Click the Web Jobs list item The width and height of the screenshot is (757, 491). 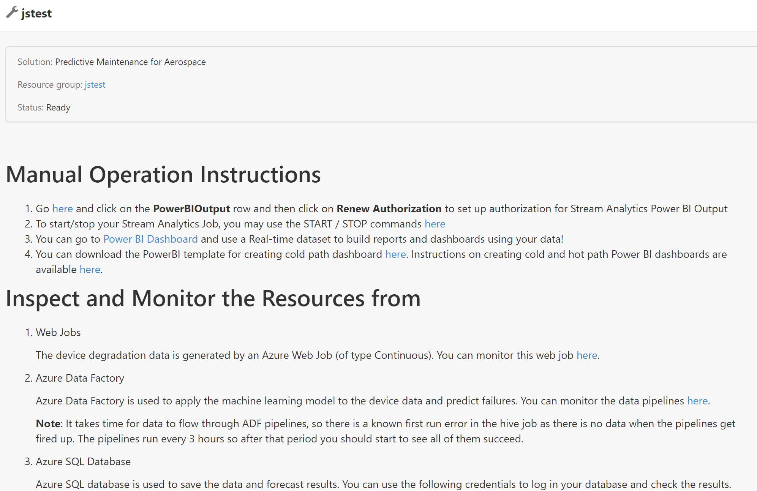58,333
